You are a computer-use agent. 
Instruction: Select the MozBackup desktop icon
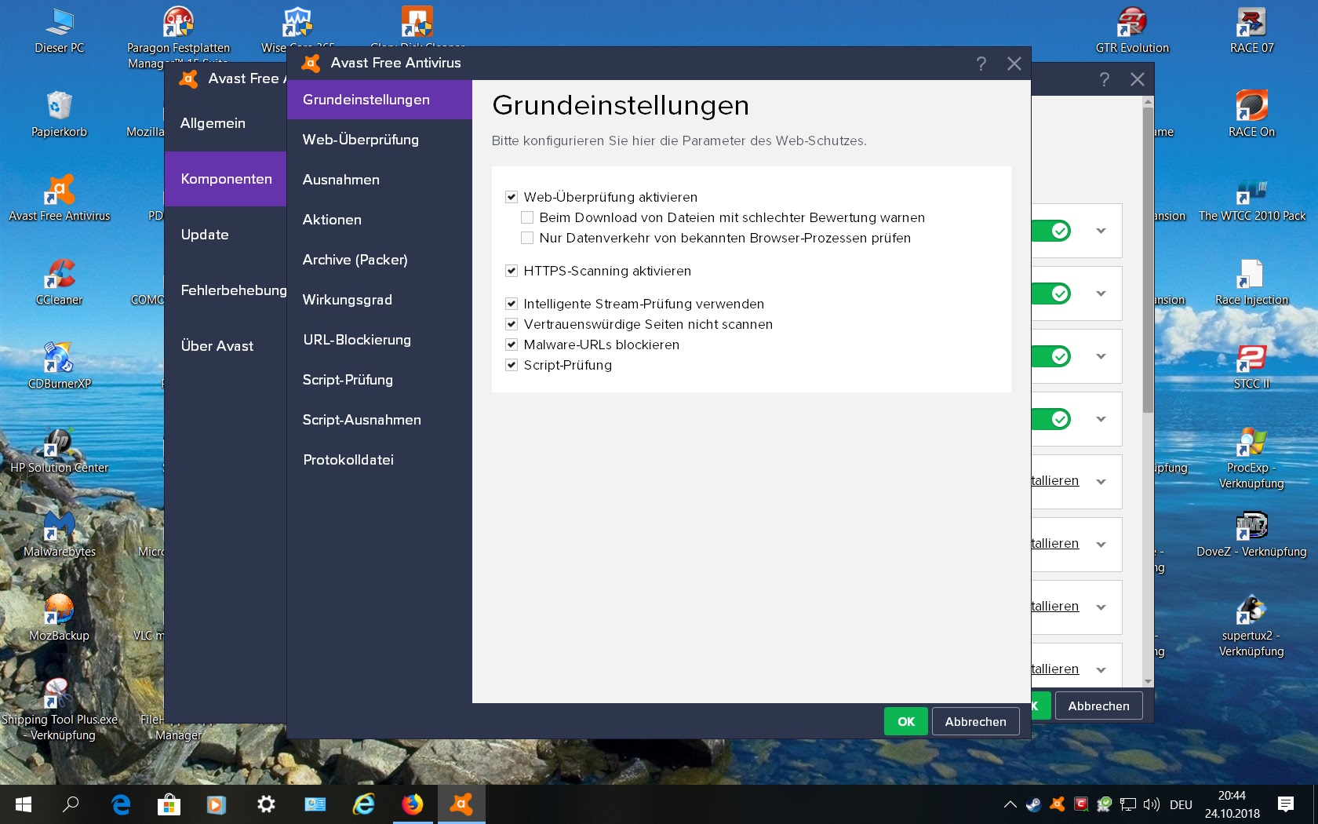(60, 618)
